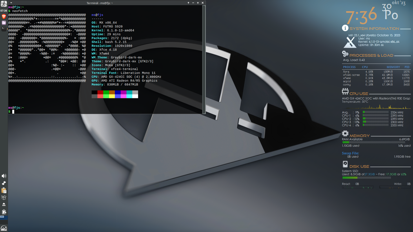Click the ms@fjs header in neofetch output
Image resolution: width=413 pixels, height=232 pixels.
click(x=97, y=15)
